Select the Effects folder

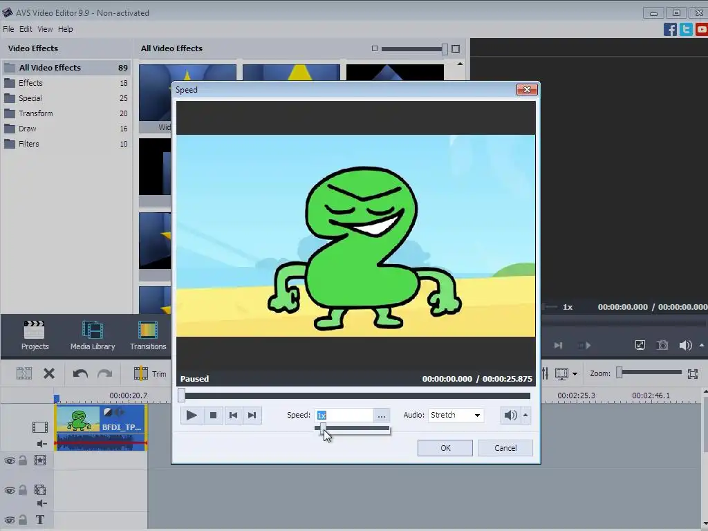coord(66,83)
